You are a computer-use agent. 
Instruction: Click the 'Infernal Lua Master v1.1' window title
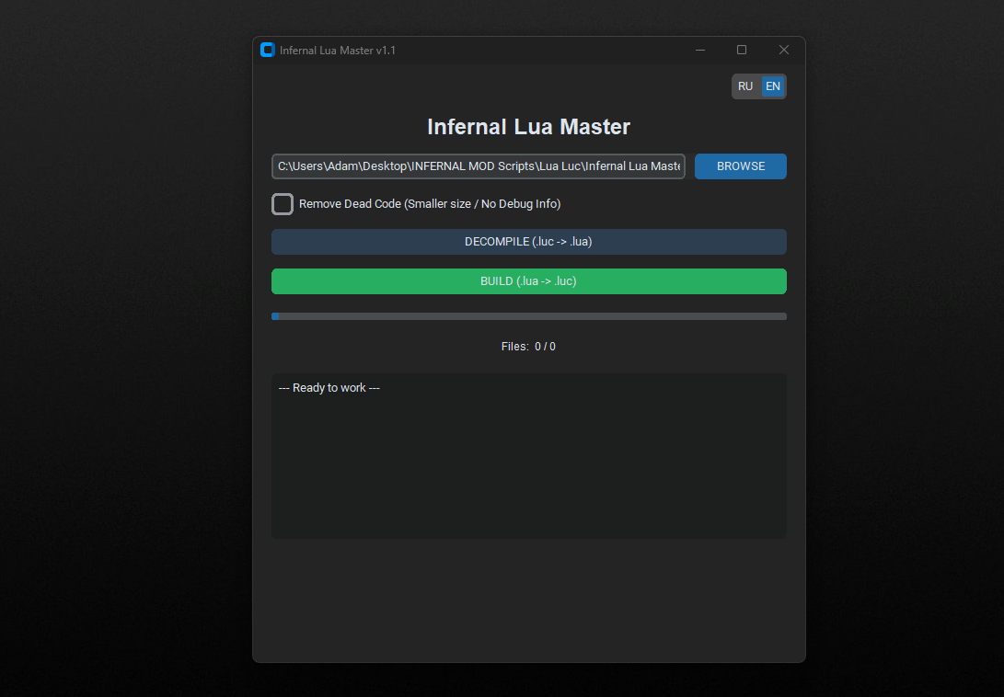[x=338, y=51]
